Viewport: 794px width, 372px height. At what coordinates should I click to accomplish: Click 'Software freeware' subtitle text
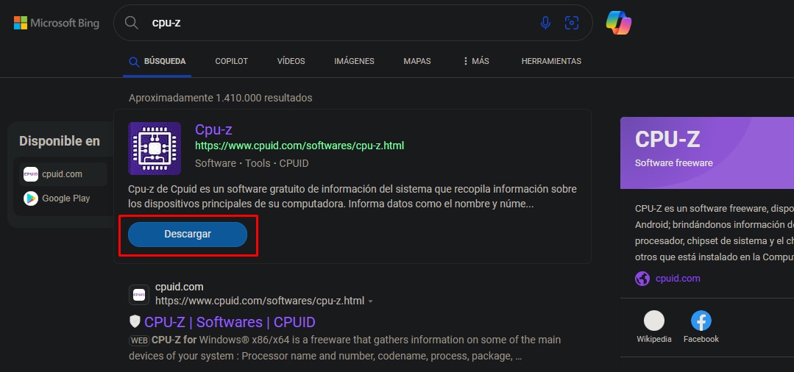coord(674,163)
